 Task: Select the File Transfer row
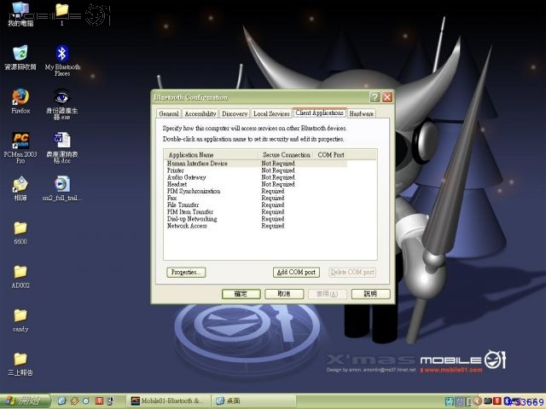256,205
